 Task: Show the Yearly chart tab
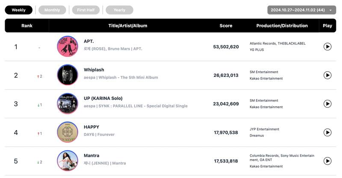pyautogui.click(x=119, y=10)
